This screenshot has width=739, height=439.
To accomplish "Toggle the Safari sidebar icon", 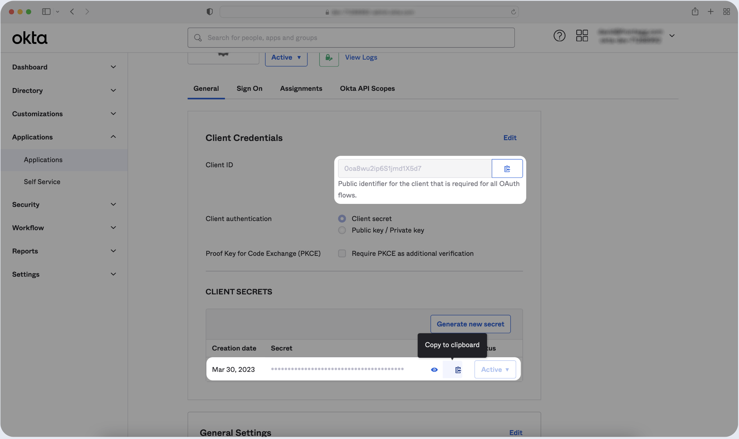I will pyautogui.click(x=46, y=12).
